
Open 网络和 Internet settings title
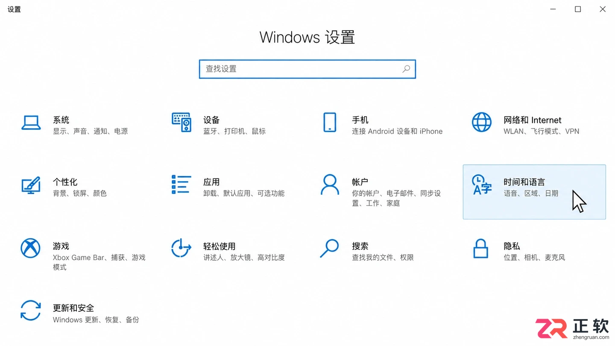point(533,120)
